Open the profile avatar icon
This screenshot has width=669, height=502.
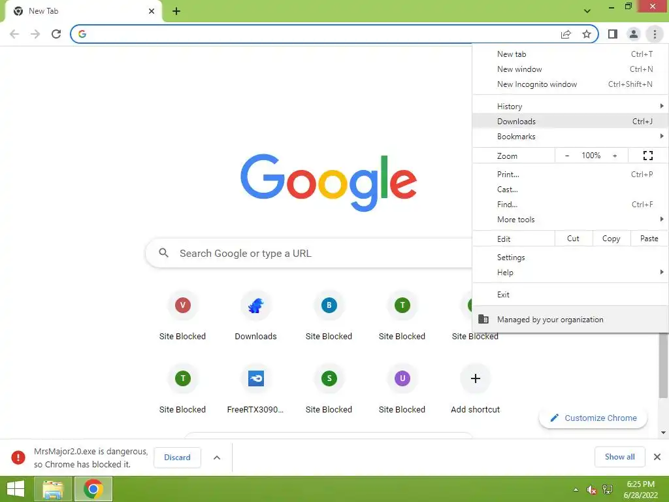coord(634,34)
